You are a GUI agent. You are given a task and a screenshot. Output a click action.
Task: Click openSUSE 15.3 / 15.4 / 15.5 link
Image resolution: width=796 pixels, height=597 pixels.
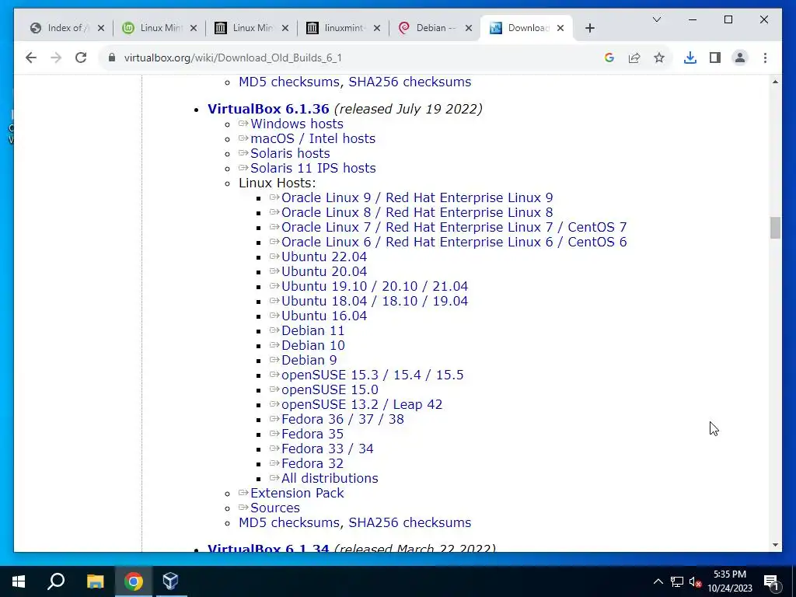(372, 375)
